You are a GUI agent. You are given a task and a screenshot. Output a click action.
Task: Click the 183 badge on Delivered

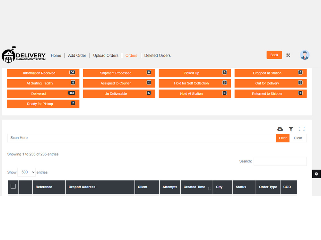pyautogui.click(x=72, y=93)
